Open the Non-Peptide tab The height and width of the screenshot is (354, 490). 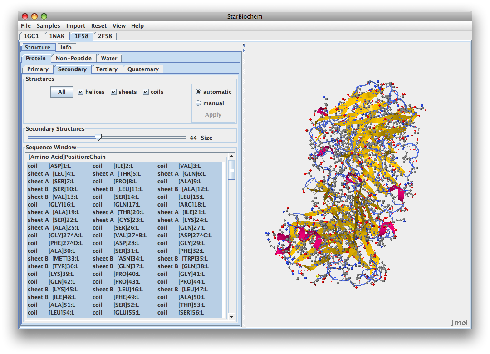point(73,59)
